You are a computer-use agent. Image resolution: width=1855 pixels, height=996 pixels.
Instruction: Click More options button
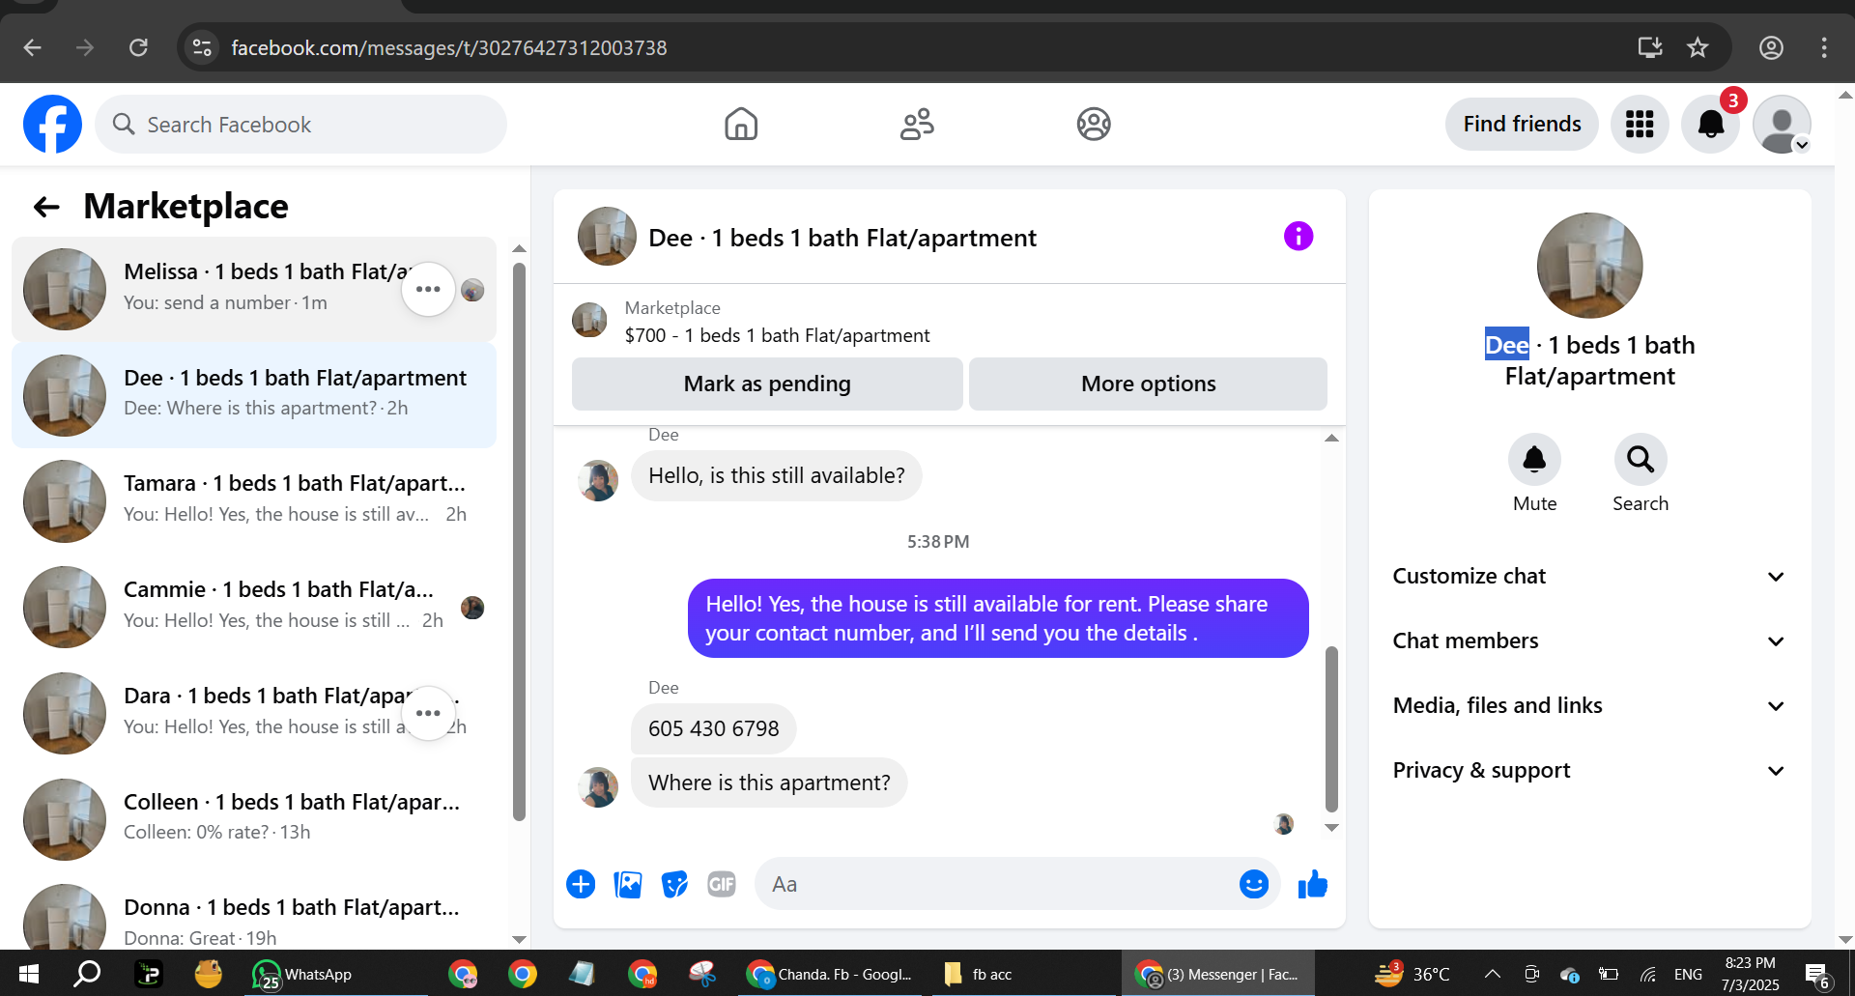1148,384
